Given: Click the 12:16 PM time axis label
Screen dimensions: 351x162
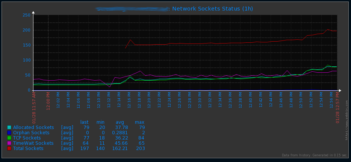Looking at the screenshot, I should [x=129, y=100].
